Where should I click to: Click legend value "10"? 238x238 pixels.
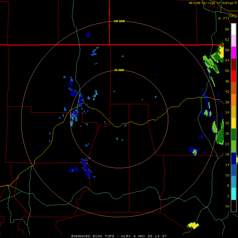[227, 175]
